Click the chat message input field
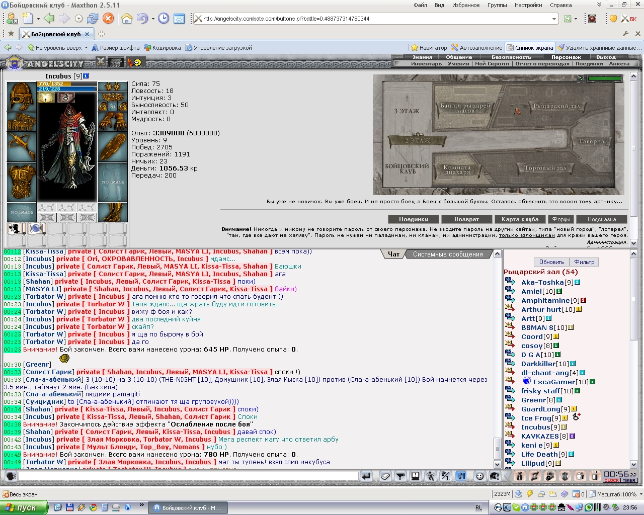This screenshot has width=644, height=515. pos(189,476)
